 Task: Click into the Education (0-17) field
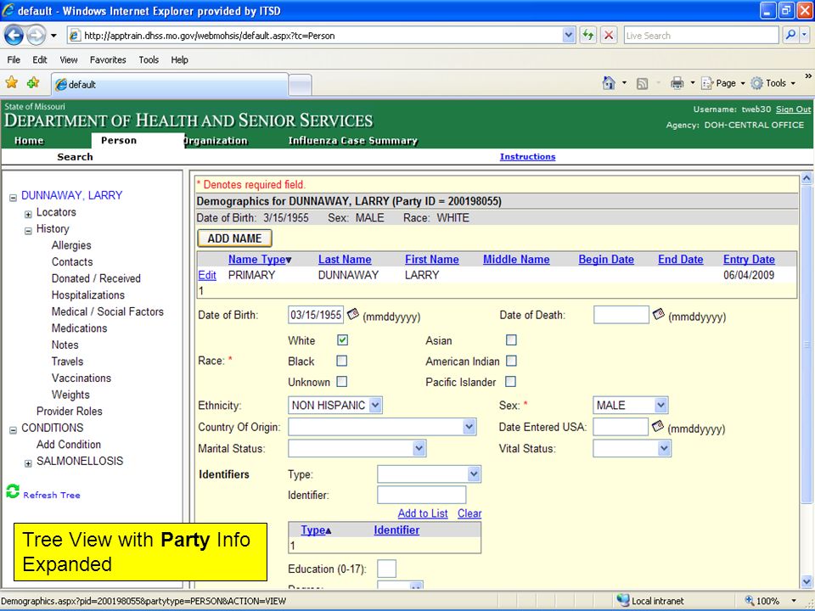[387, 569]
